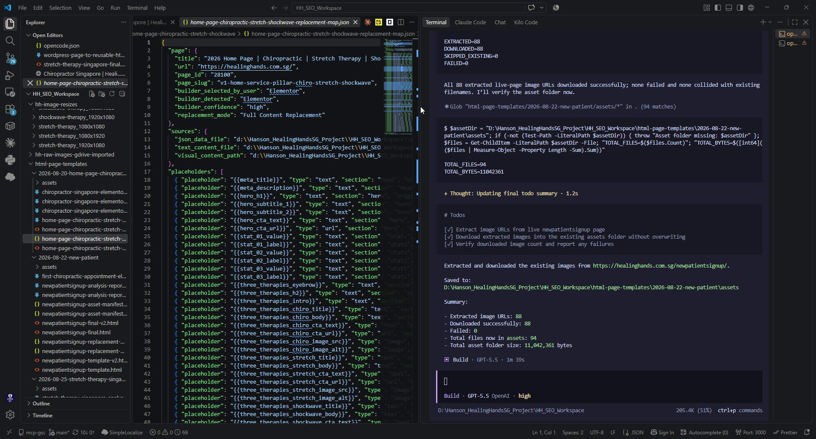This screenshot has width=816, height=439.
Task: Click the Claude starburst icon in editor toolbar
Action: 368,22
